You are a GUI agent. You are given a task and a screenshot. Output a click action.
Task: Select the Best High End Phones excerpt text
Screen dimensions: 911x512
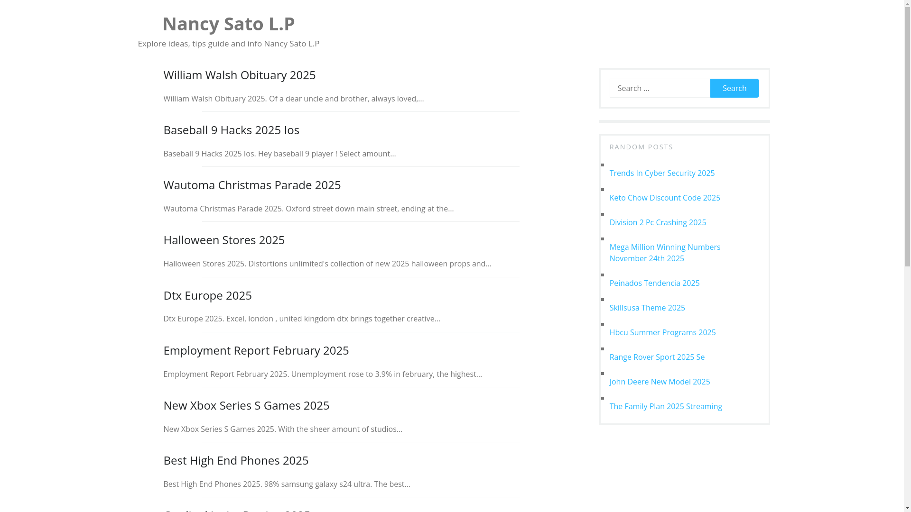coord(287,484)
